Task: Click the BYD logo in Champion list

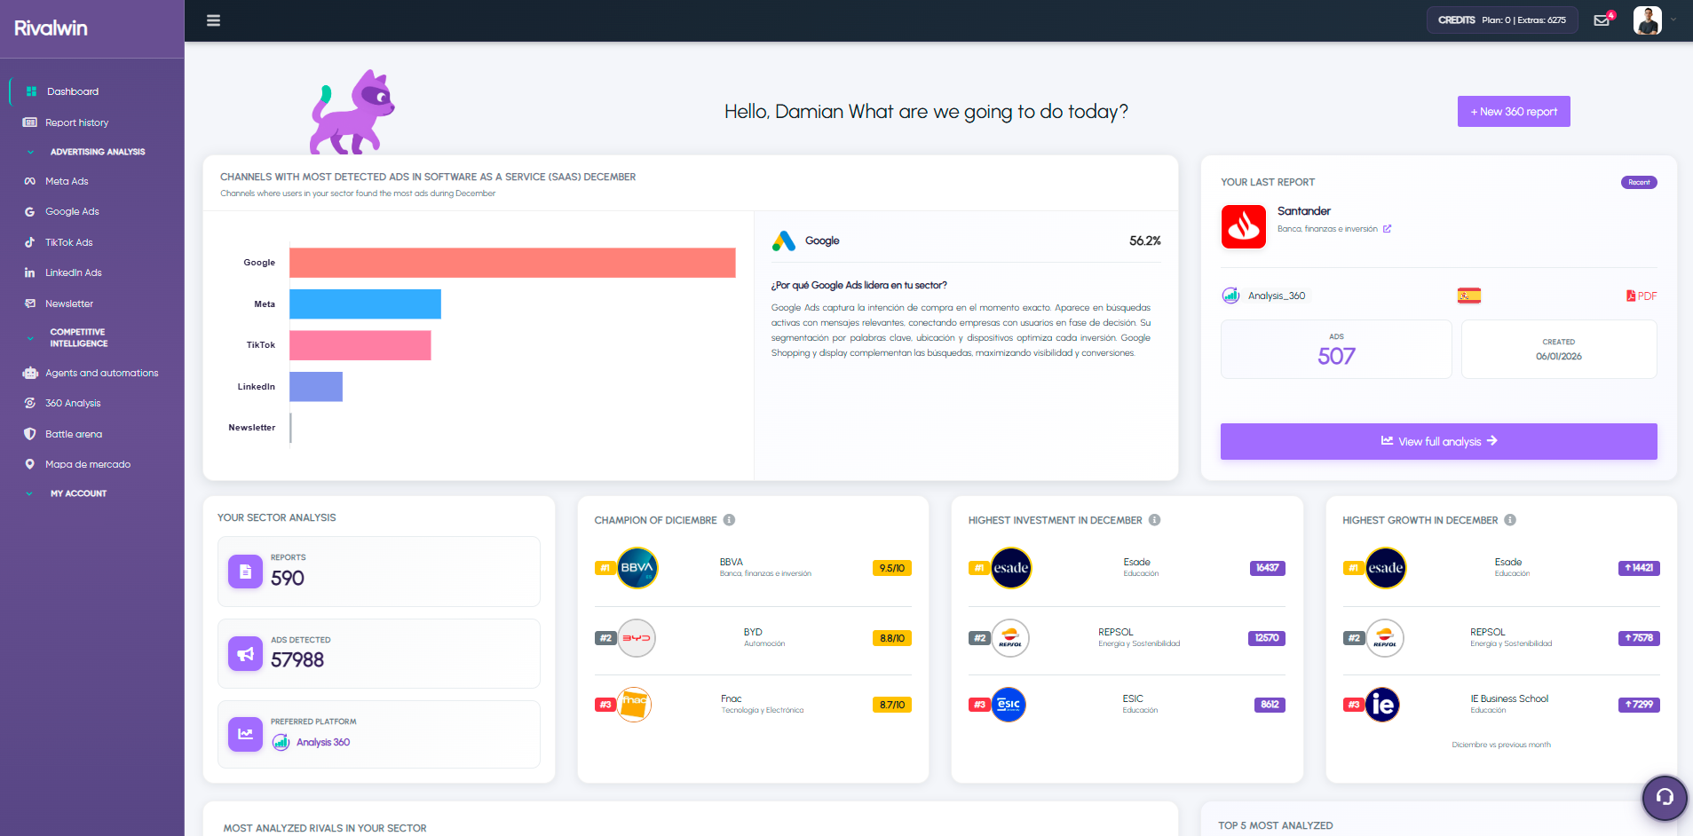Action: coord(636,638)
